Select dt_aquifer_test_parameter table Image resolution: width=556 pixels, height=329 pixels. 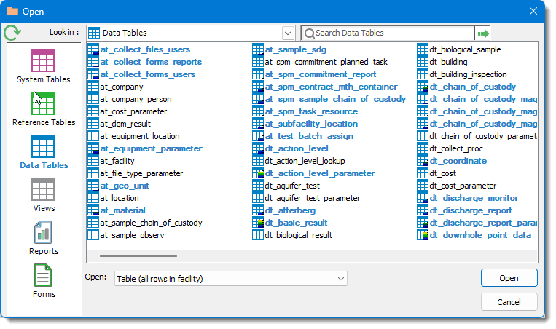point(313,198)
